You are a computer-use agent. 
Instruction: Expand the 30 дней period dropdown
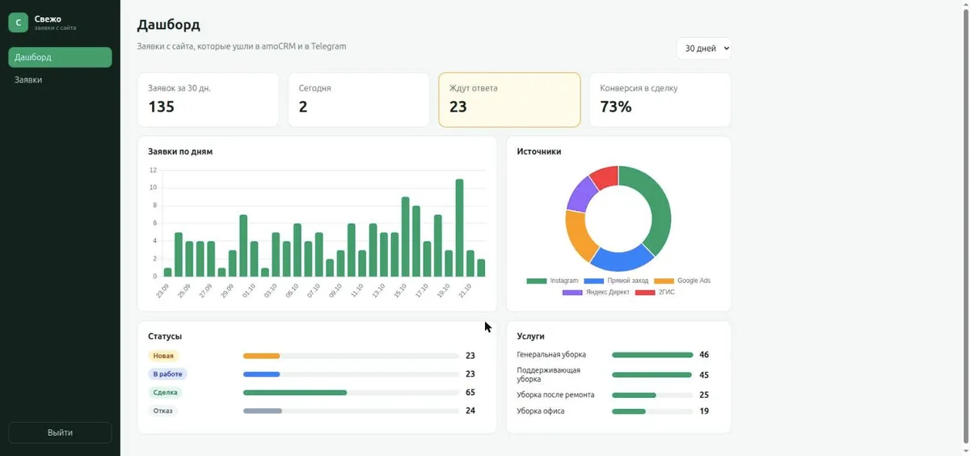click(x=703, y=49)
